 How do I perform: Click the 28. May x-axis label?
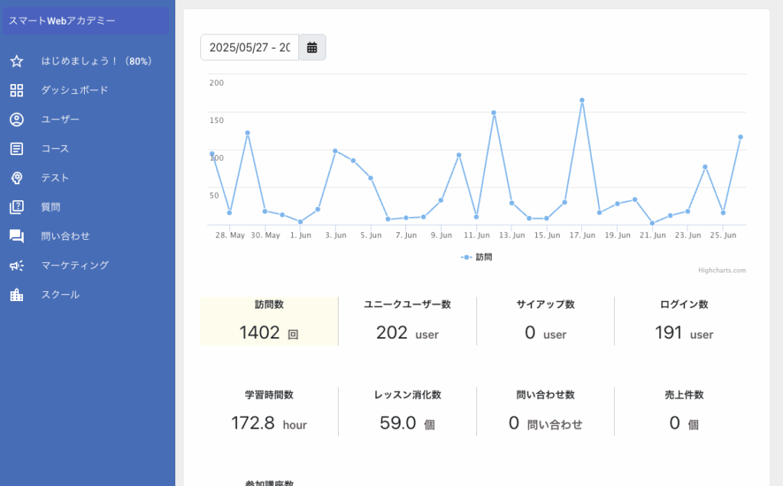click(230, 235)
